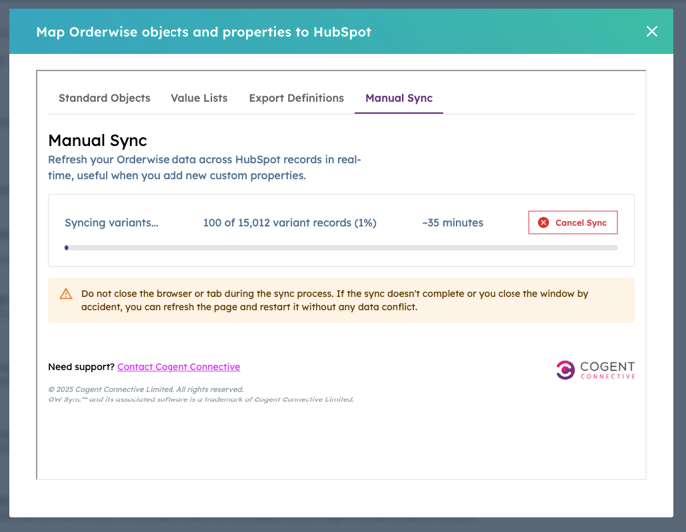Close the mapping dialog with the X
The height and width of the screenshot is (532, 686).
(652, 32)
